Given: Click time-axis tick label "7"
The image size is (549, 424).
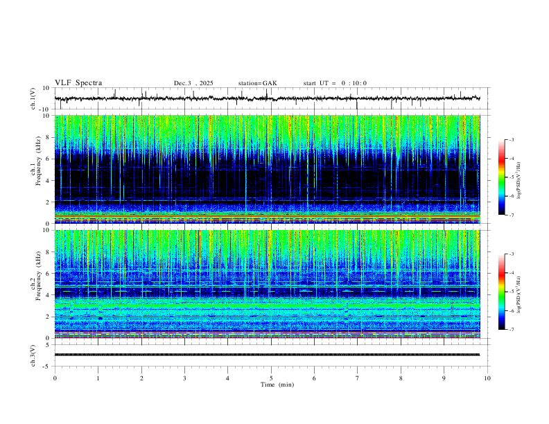Looking at the screenshot, I should point(358,378).
